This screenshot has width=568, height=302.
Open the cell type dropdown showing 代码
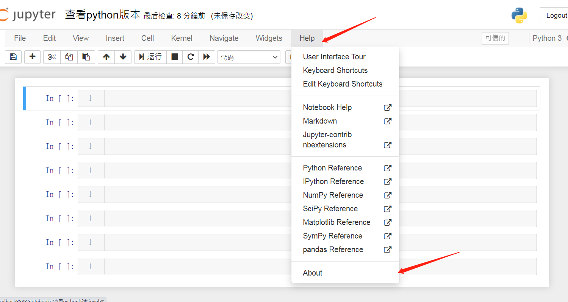click(249, 57)
